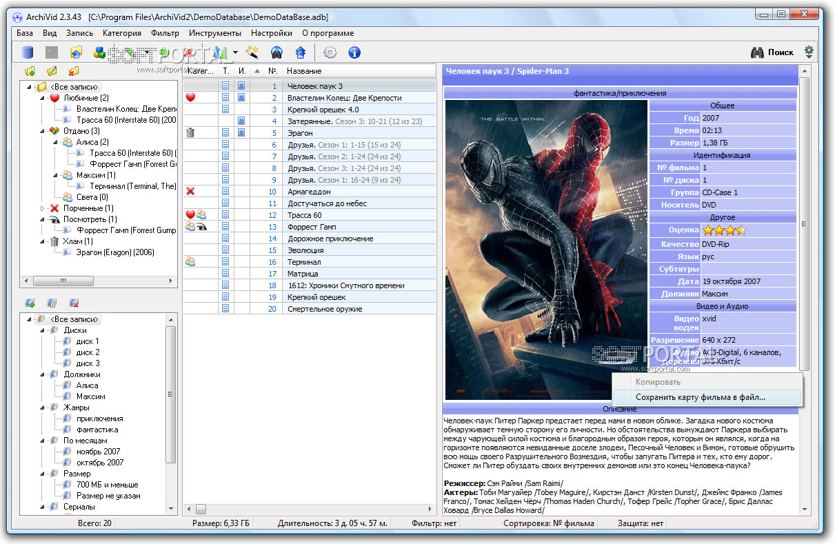Click the gear settings icon in the toolbar
This screenshot has height=544, width=835.
tap(330, 52)
